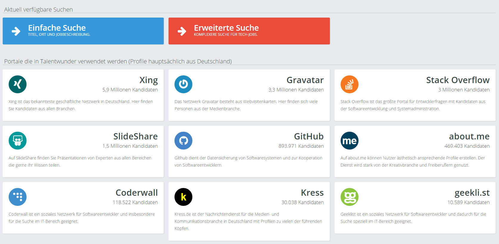
Task: Click the green geekli.st icon
Action: tap(349, 197)
